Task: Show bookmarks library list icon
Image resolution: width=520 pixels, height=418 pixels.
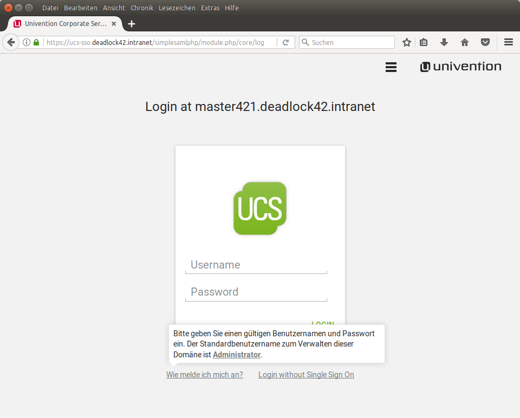Action: point(424,42)
